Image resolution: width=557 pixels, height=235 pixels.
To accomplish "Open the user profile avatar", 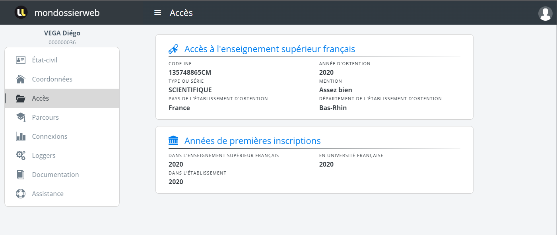I will tap(545, 14).
